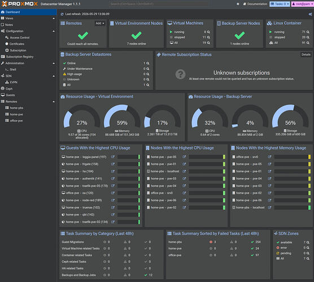Collapse the Remotes sidebar tree
The image size is (314, 282).
click(x=54, y=102)
